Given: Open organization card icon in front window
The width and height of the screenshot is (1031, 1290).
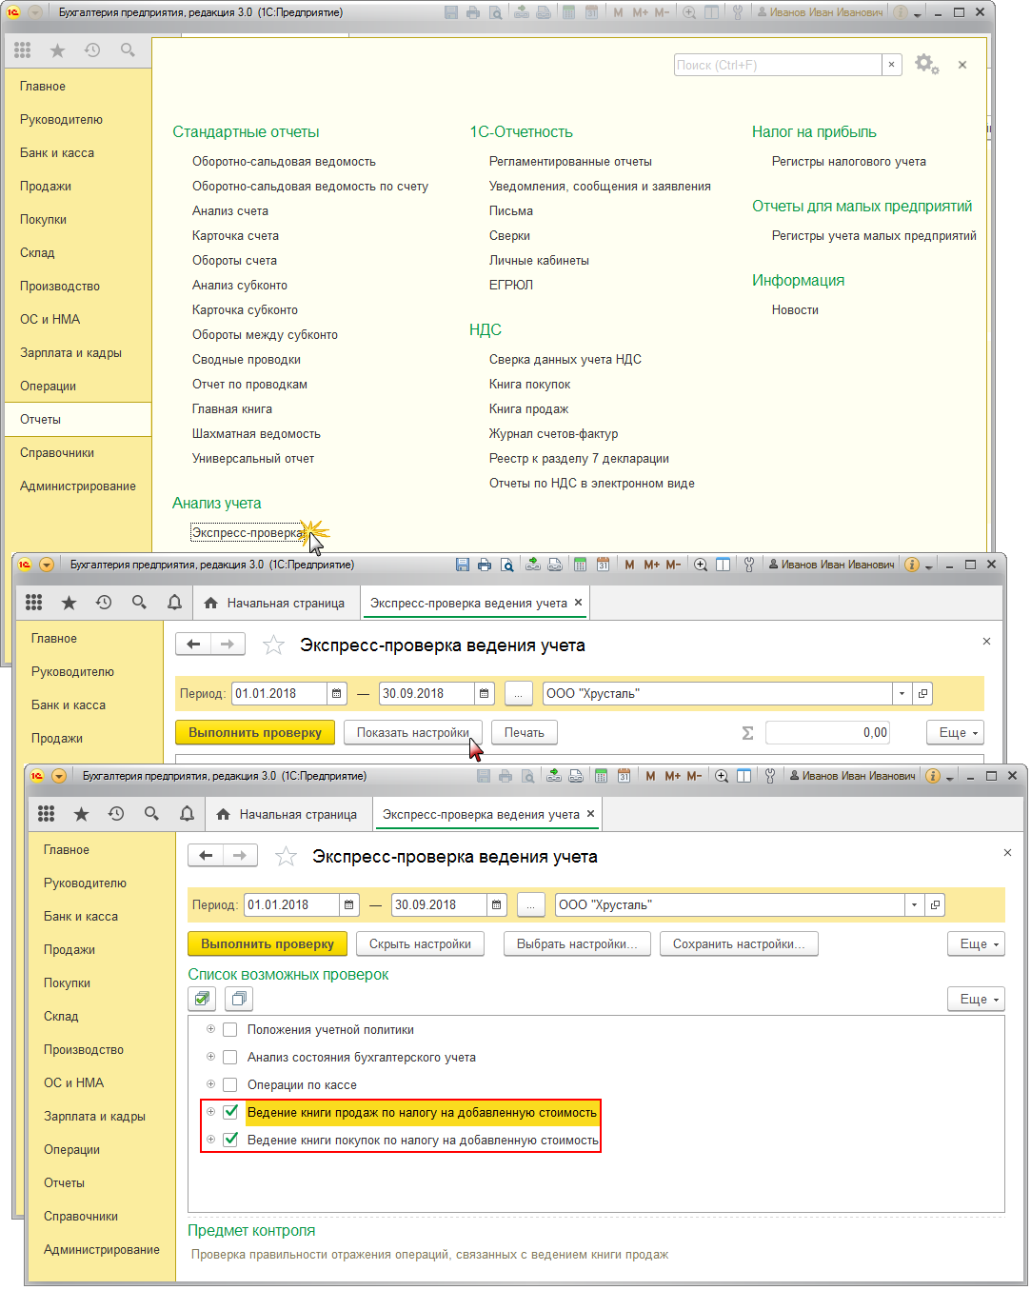Looking at the screenshot, I should pyautogui.click(x=935, y=904).
